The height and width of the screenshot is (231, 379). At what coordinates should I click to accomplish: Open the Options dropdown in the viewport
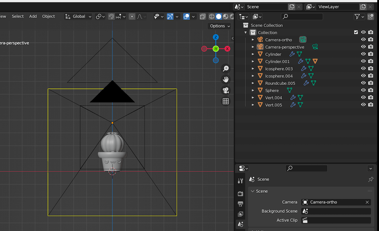[219, 26]
